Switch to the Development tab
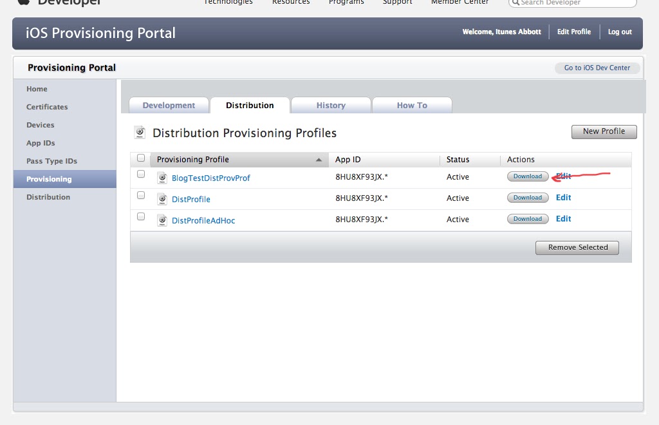Screen dimensions: 659x425 (x=169, y=106)
